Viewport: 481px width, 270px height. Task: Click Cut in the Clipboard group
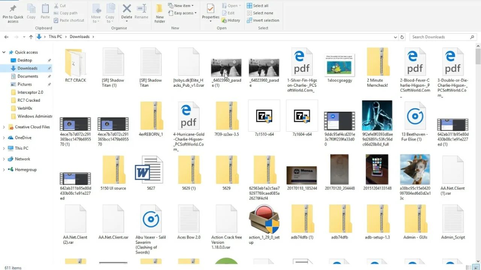(60, 6)
